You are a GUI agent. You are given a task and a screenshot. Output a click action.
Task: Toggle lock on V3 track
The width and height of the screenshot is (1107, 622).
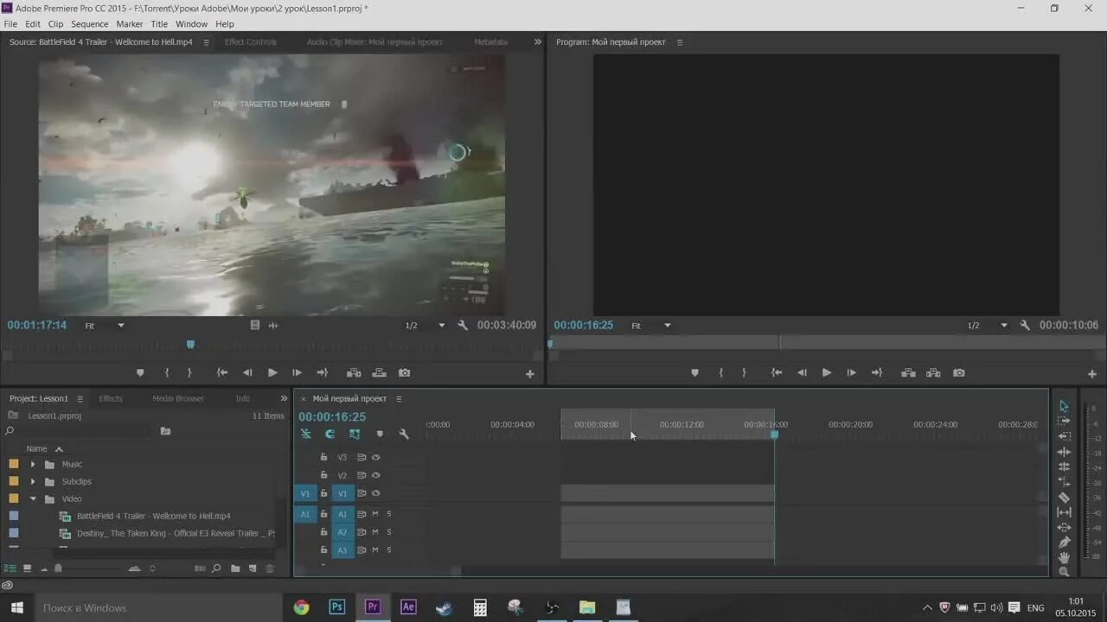[323, 457]
